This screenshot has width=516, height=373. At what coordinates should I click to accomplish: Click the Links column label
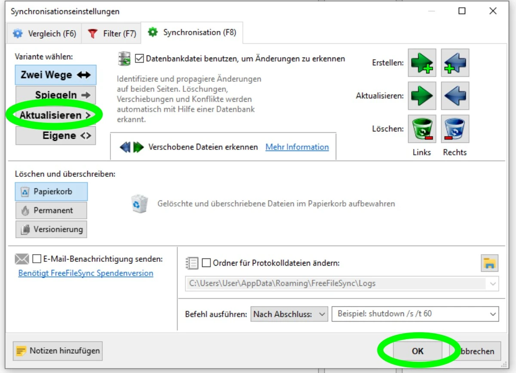pos(422,152)
